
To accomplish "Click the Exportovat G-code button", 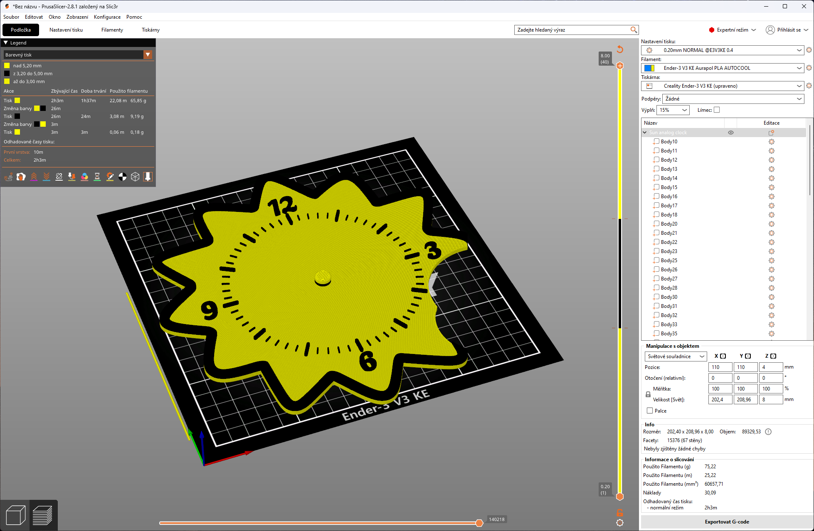I will [x=726, y=522].
